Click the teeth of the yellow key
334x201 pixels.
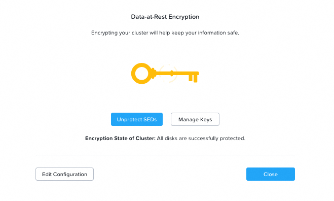[x=194, y=78]
